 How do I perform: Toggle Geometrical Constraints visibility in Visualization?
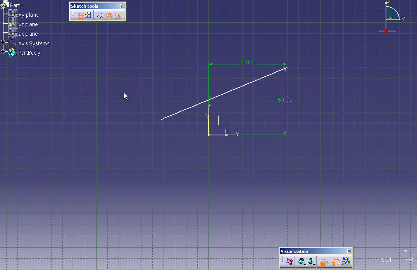click(x=346, y=261)
